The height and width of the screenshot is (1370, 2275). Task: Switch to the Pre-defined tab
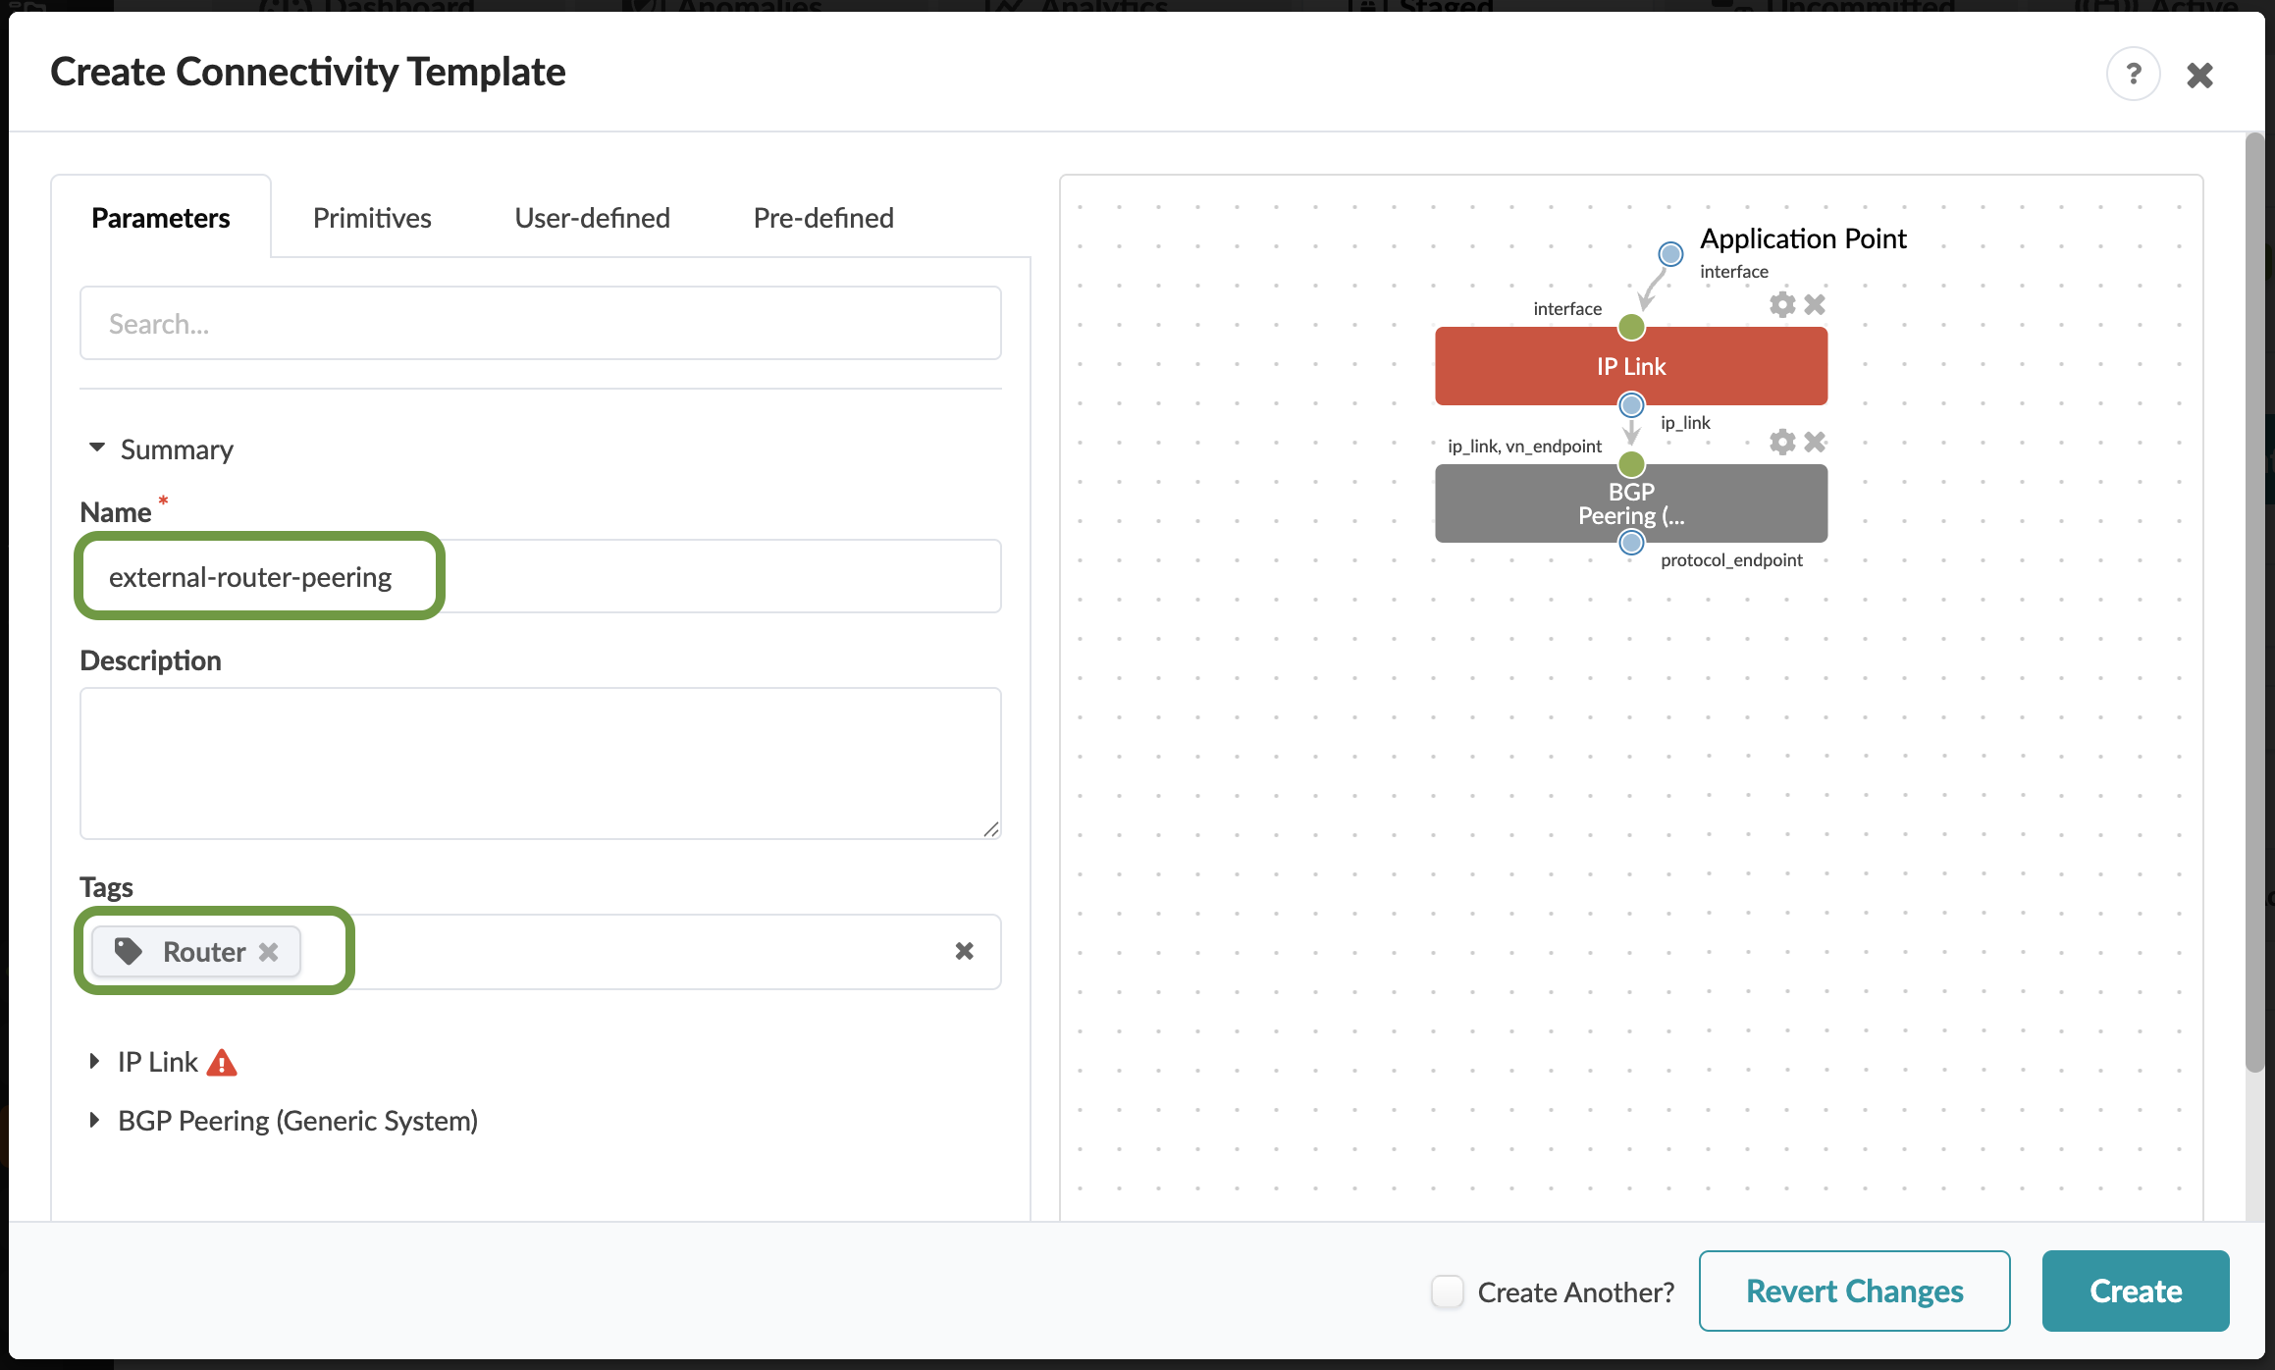click(823, 218)
